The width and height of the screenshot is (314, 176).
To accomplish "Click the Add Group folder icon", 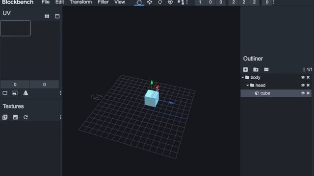I will click(256, 69).
